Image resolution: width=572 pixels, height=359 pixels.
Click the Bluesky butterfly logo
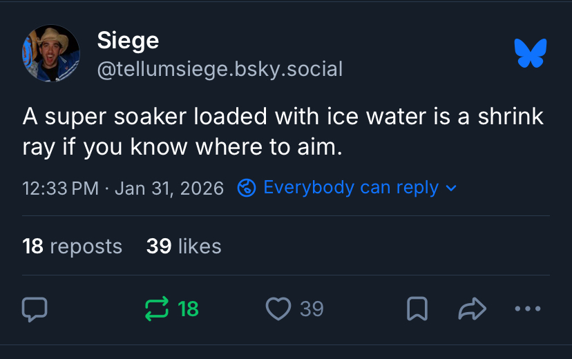coord(531,53)
